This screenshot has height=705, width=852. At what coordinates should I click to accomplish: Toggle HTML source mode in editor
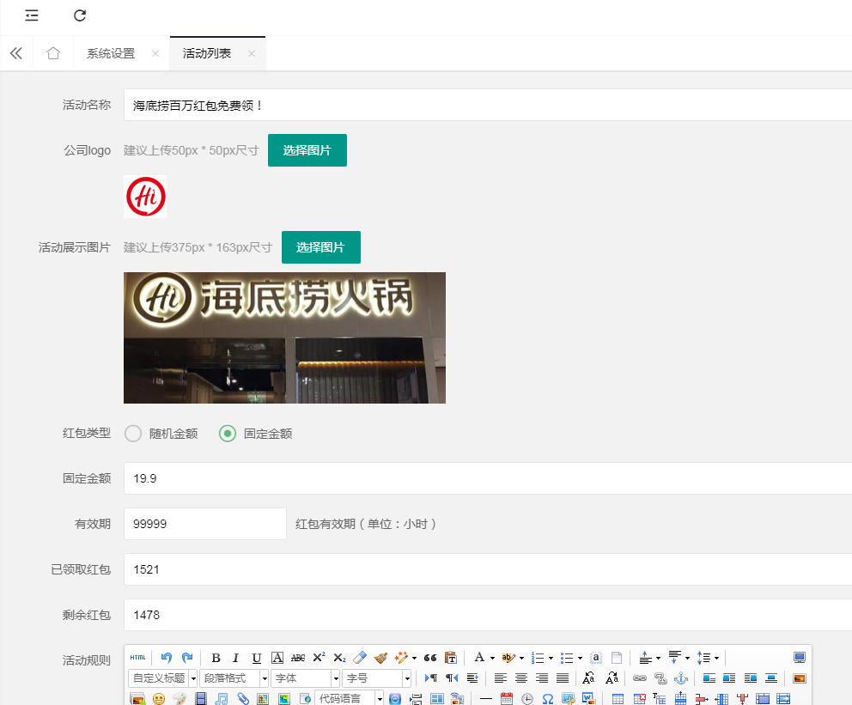(138, 658)
